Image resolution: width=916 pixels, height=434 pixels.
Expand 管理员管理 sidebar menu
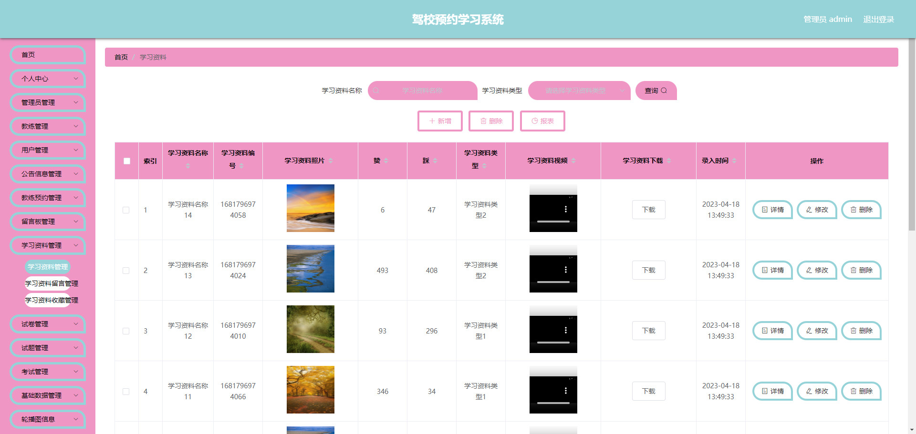pos(48,102)
